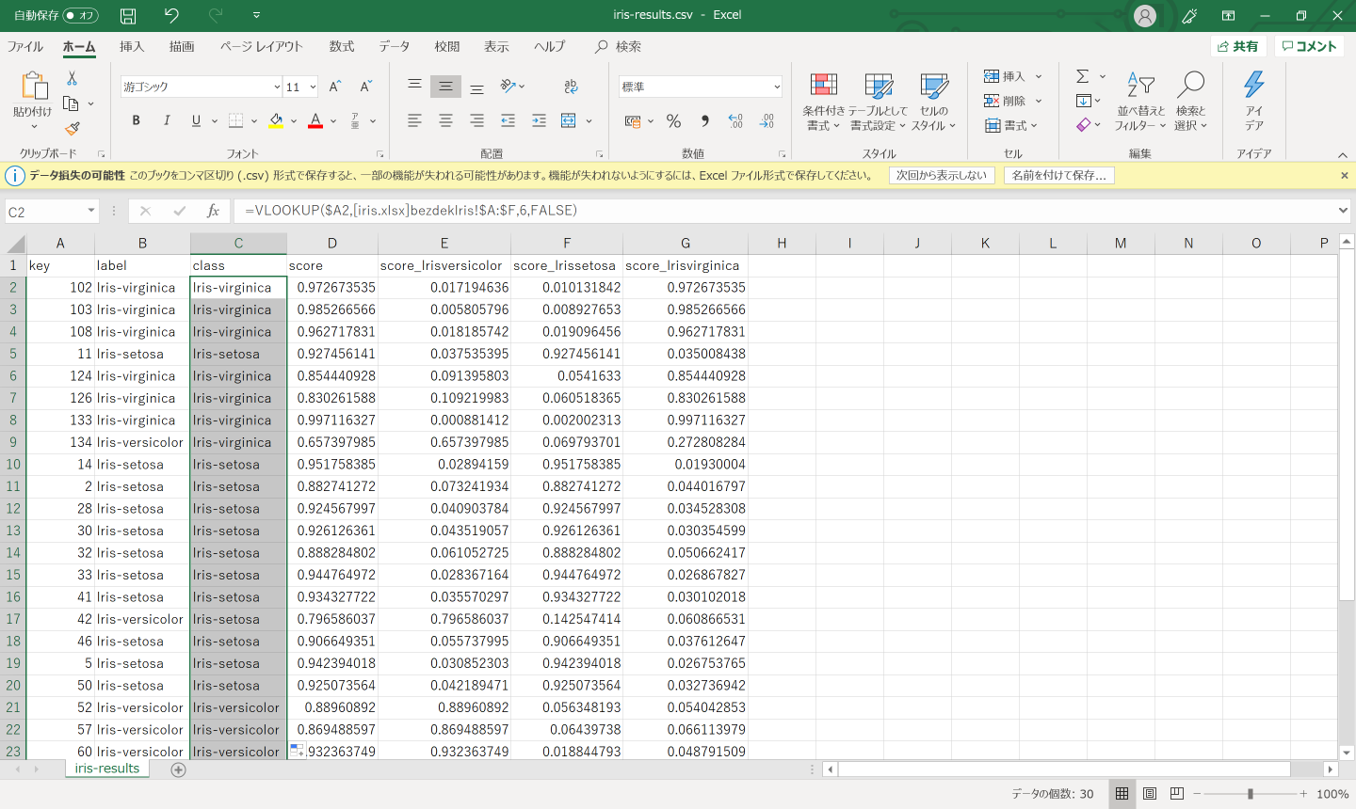The height and width of the screenshot is (809, 1356).
Task: Open font name dropdown
Action: 277,87
